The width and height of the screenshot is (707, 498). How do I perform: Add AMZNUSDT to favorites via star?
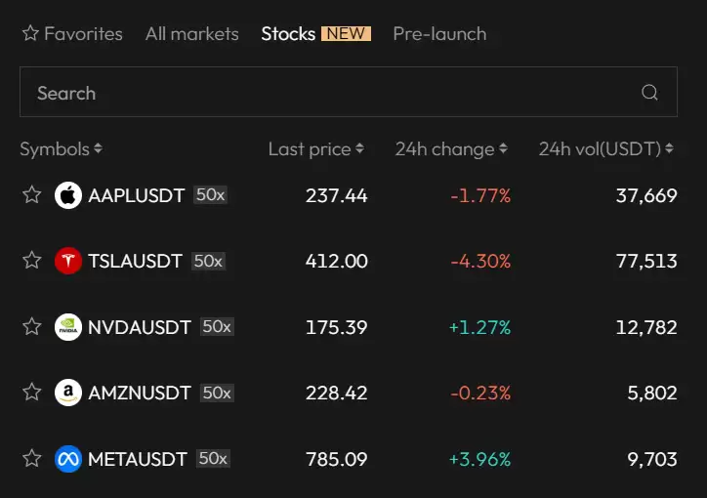point(32,393)
